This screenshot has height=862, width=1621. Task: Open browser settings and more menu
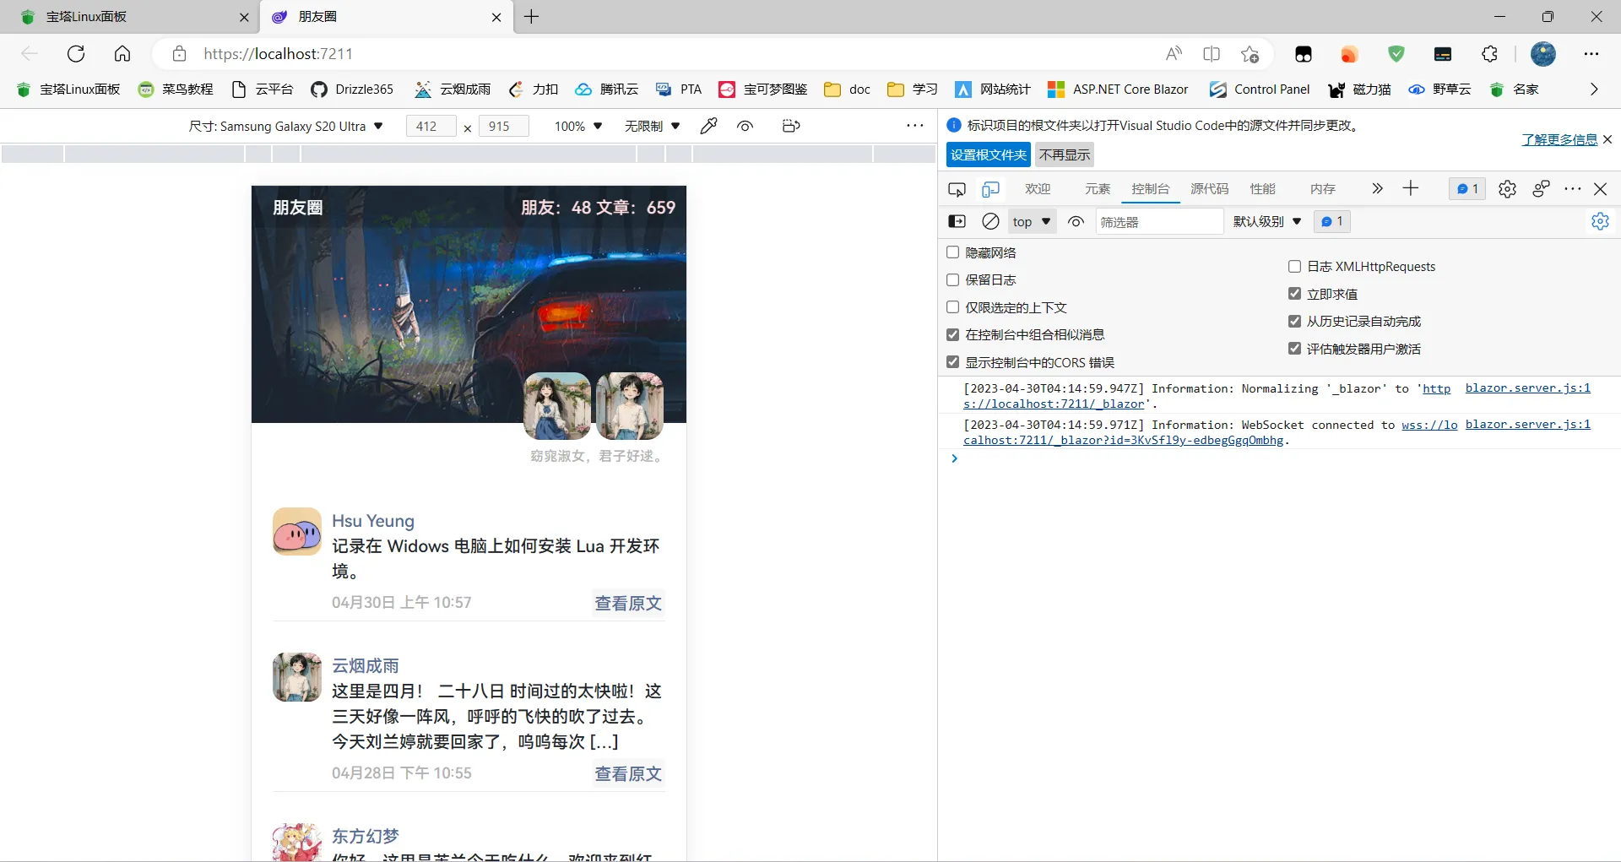(1591, 54)
